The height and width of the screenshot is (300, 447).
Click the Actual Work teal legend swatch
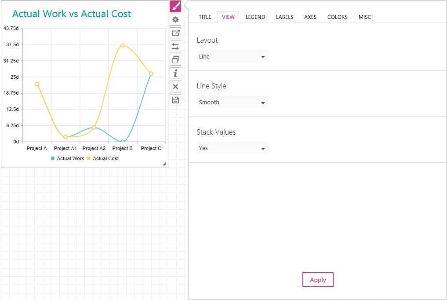click(x=53, y=158)
